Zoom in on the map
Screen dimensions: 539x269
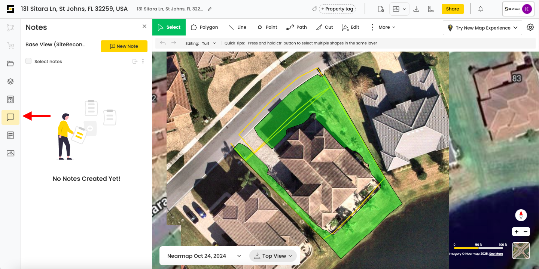coord(517,232)
